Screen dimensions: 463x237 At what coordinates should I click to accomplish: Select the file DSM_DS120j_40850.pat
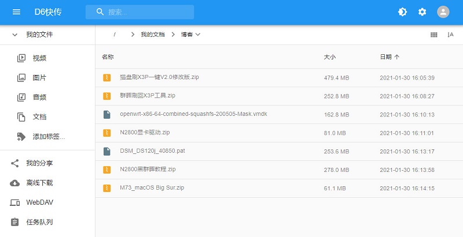(152, 151)
